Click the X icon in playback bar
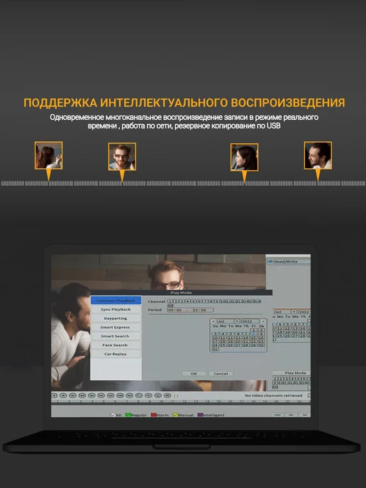Screen dimensions: 366x488 coord(157,396)
